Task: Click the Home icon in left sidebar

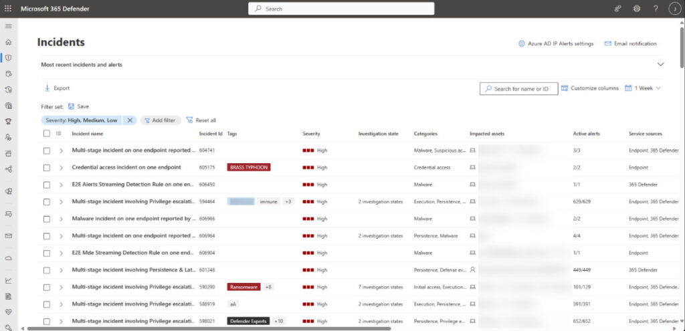Action: tap(9, 42)
